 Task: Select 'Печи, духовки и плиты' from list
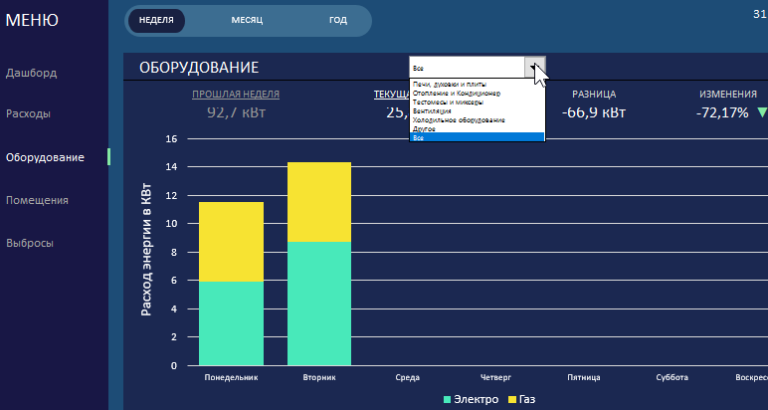tap(449, 86)
